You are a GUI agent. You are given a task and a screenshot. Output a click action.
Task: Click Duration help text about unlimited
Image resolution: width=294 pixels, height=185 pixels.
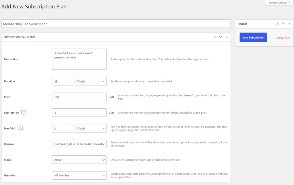pos(141,81)
